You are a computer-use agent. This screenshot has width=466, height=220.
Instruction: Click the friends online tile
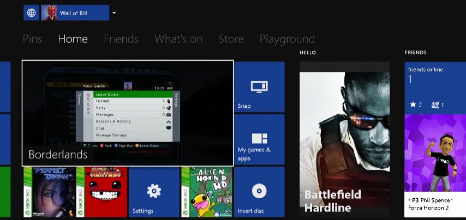tap(435, 87)
